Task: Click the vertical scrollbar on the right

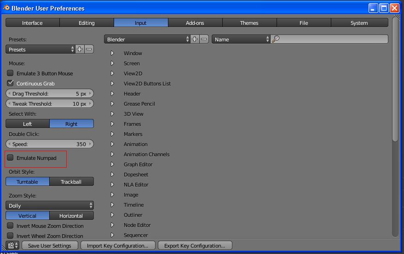Action: 395,79
